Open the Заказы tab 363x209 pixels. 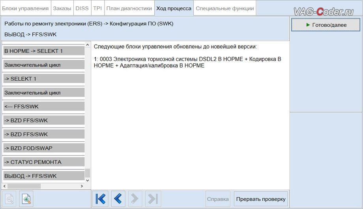point(62,8)
